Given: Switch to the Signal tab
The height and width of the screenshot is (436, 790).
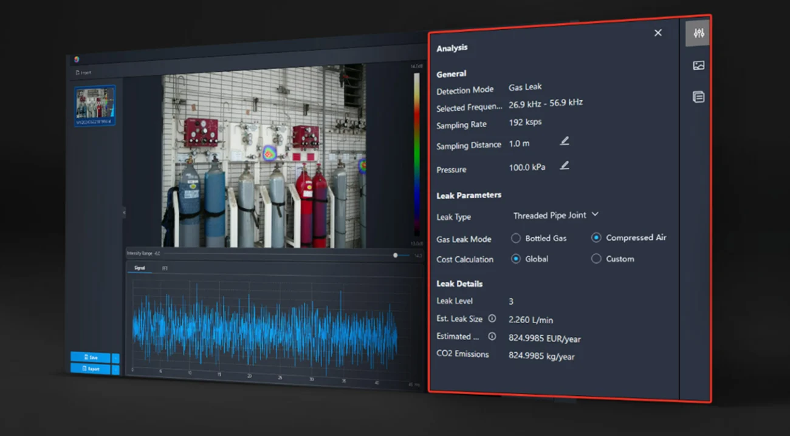Looking at the screenshot, I should point(139,268).
